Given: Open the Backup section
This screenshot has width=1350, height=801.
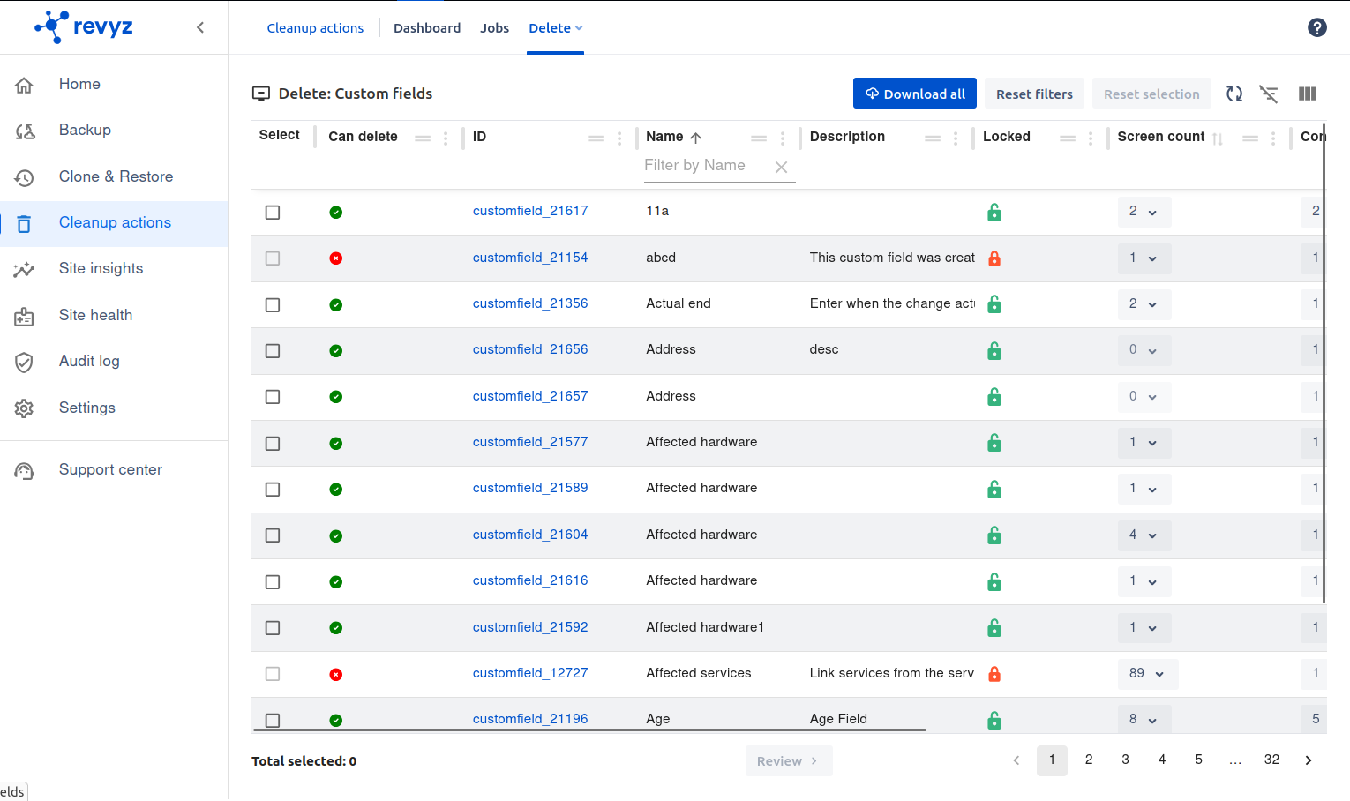Looking at the screenshot, I should (x=114, y=131).
